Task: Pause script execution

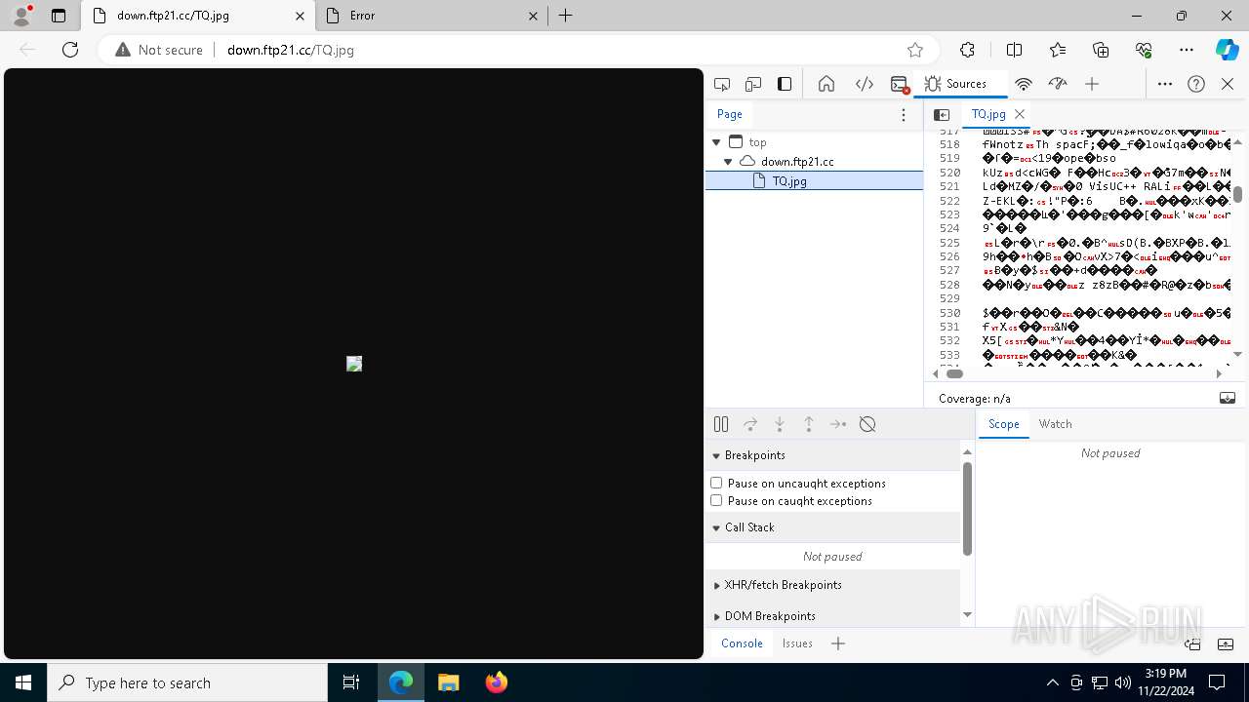Action: coord(721,424)
